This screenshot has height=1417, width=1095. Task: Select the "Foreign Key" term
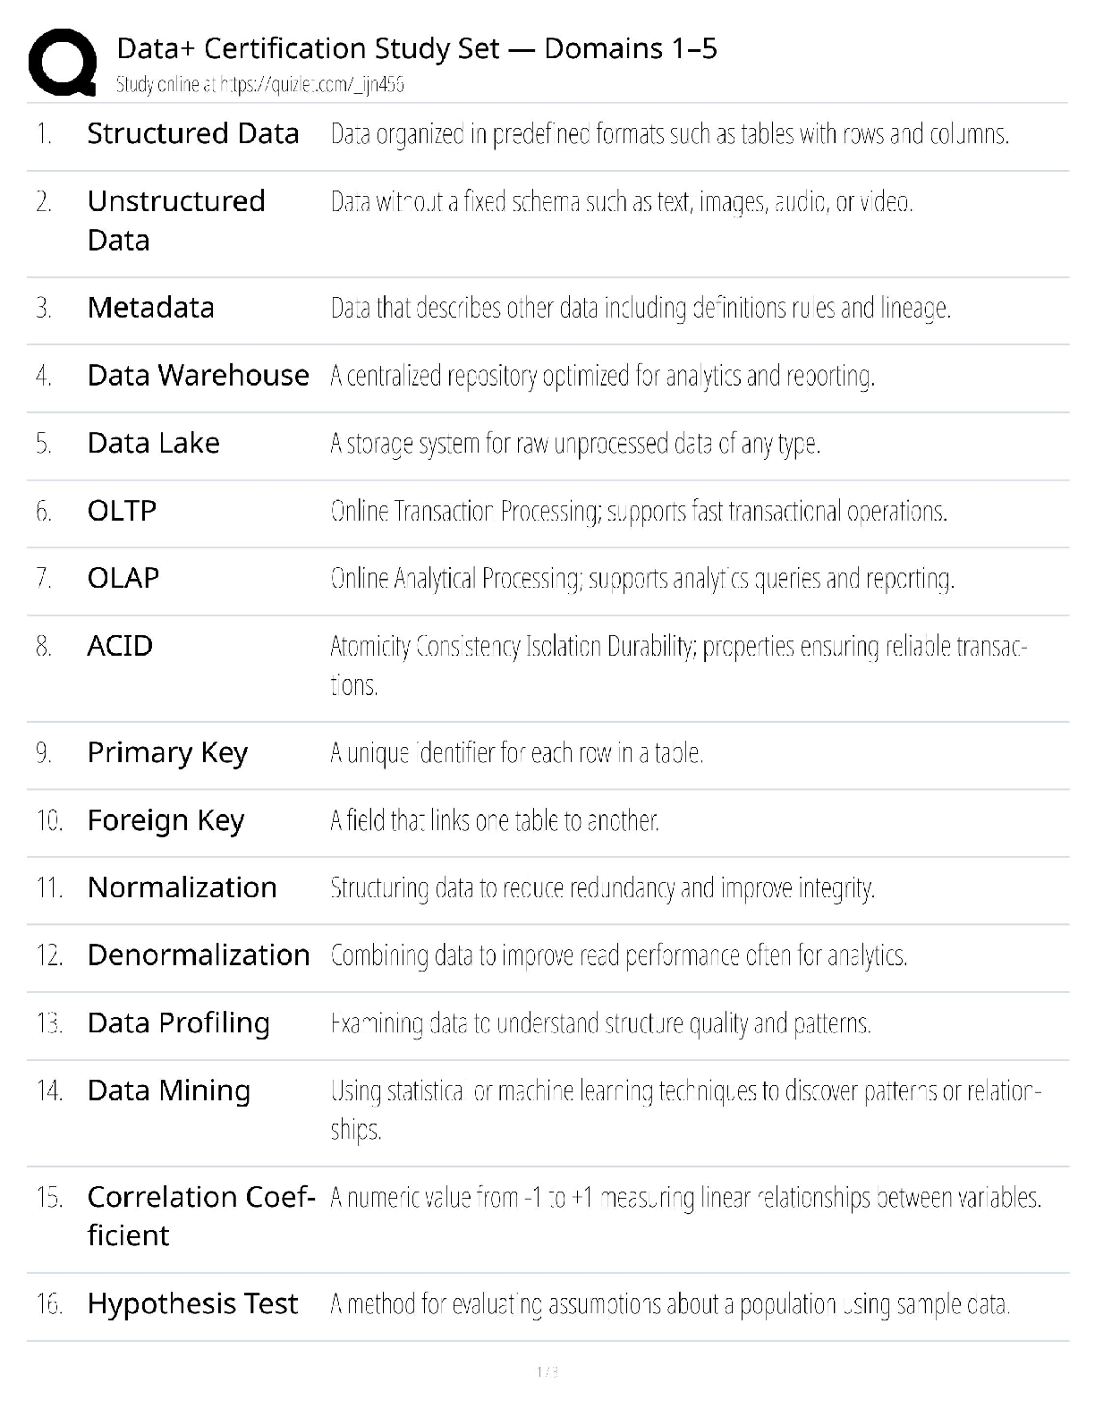(x=166, y=820)
